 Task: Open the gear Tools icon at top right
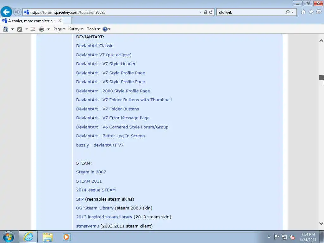(319, 12)
